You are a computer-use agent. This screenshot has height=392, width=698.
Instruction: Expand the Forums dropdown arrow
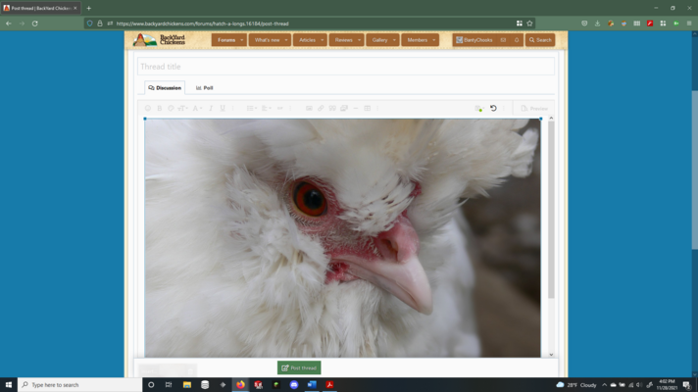[x=242, y=40]
